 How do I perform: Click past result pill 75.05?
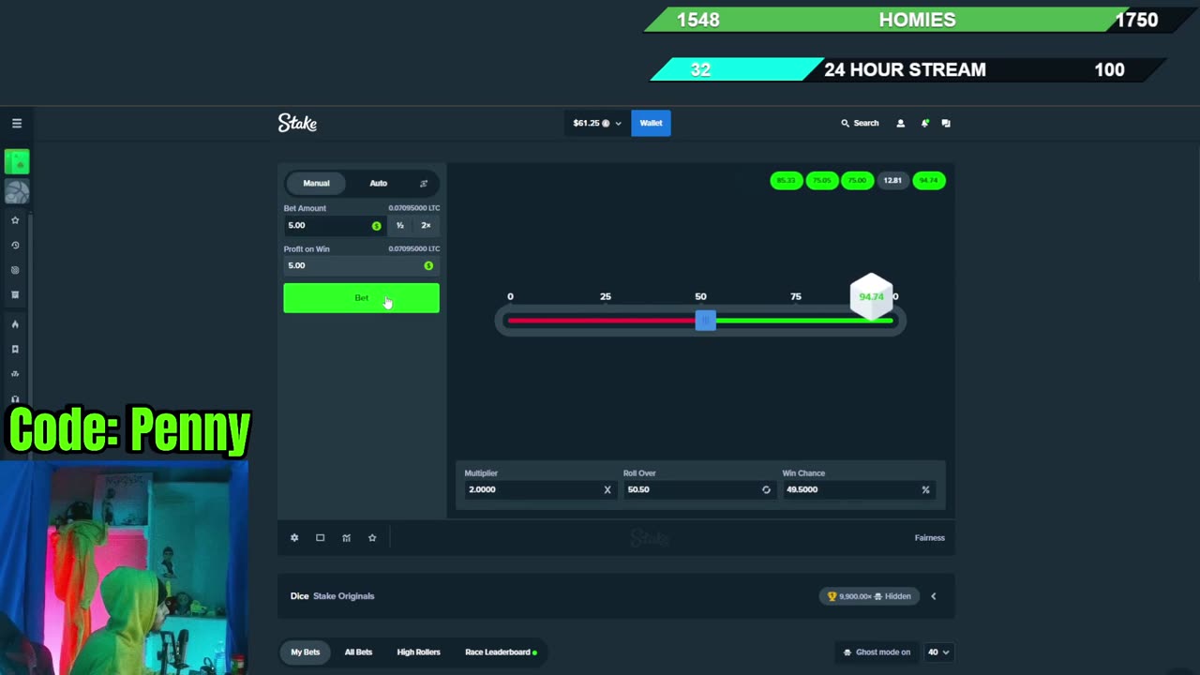[821, 180]
